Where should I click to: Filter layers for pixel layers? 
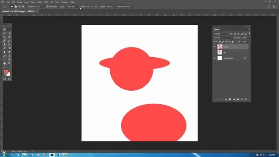pos(231,34)
